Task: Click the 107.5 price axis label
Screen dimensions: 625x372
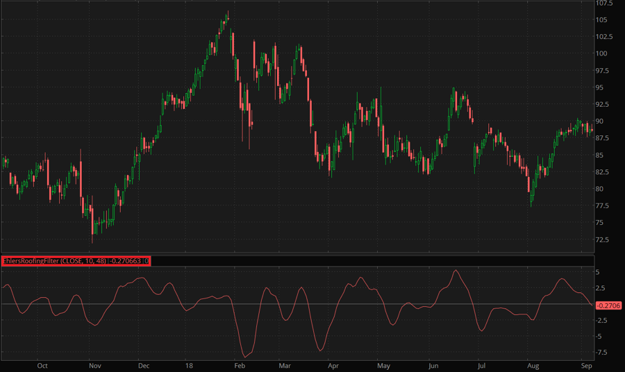Action: [x=605, y=3]
